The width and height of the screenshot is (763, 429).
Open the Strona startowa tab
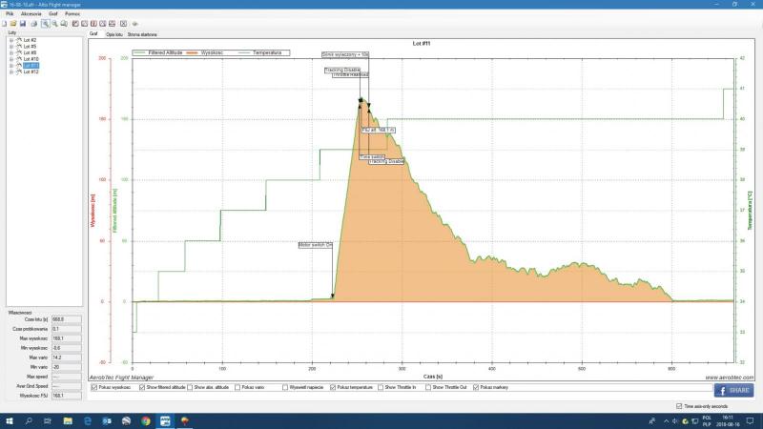[x=140, y=32]
